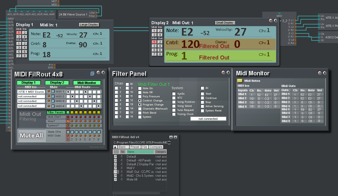Click the up triangle next to Bank
This screenshot has width=338, height=196.
point(115,147)
